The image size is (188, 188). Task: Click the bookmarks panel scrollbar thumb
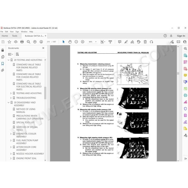pos(45,93)
